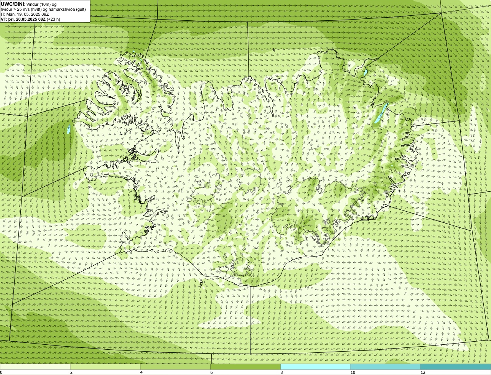Click the legend scale label "8"

(x=282, y=372)
